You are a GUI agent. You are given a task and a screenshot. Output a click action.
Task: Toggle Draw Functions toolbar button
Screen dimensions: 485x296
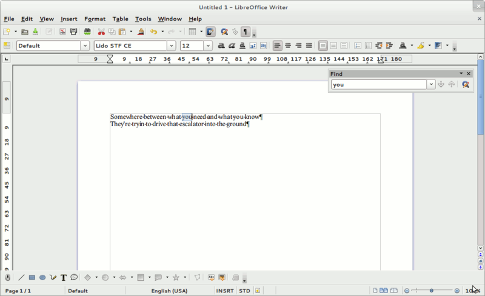click(x=210, y=32)
